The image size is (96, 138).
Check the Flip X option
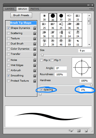41,60
